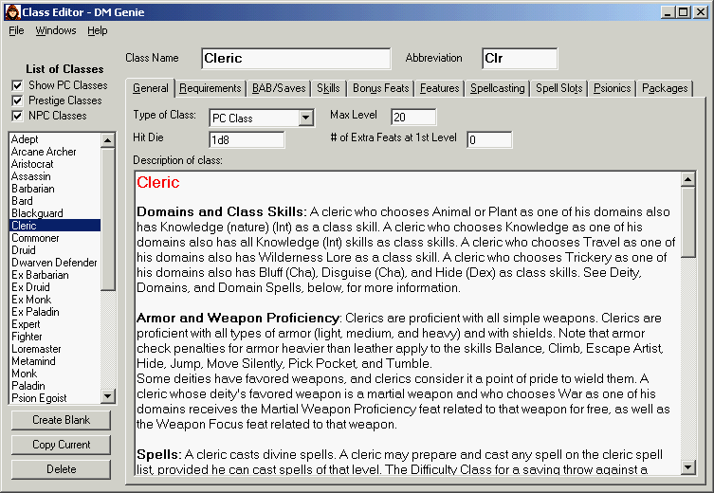Click the Hit Die input field
The width and height of the screenshot is (714, 493).
[x=247, y=139]
